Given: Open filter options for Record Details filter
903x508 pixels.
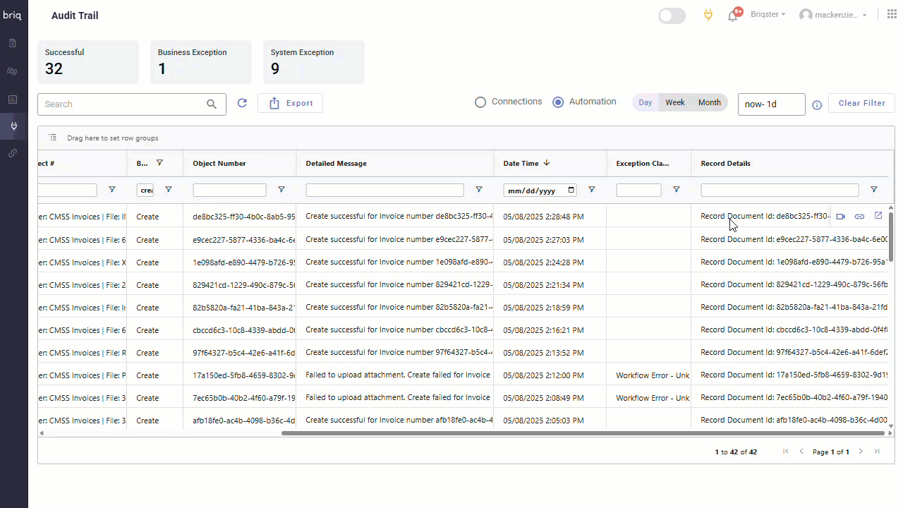Looking at the screenshot, I should click(873, 190).
